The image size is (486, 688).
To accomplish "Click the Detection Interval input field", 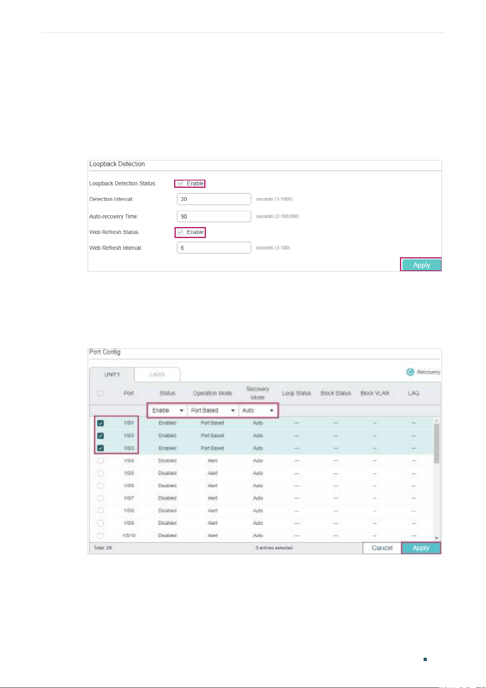I will tap(214, 199).
